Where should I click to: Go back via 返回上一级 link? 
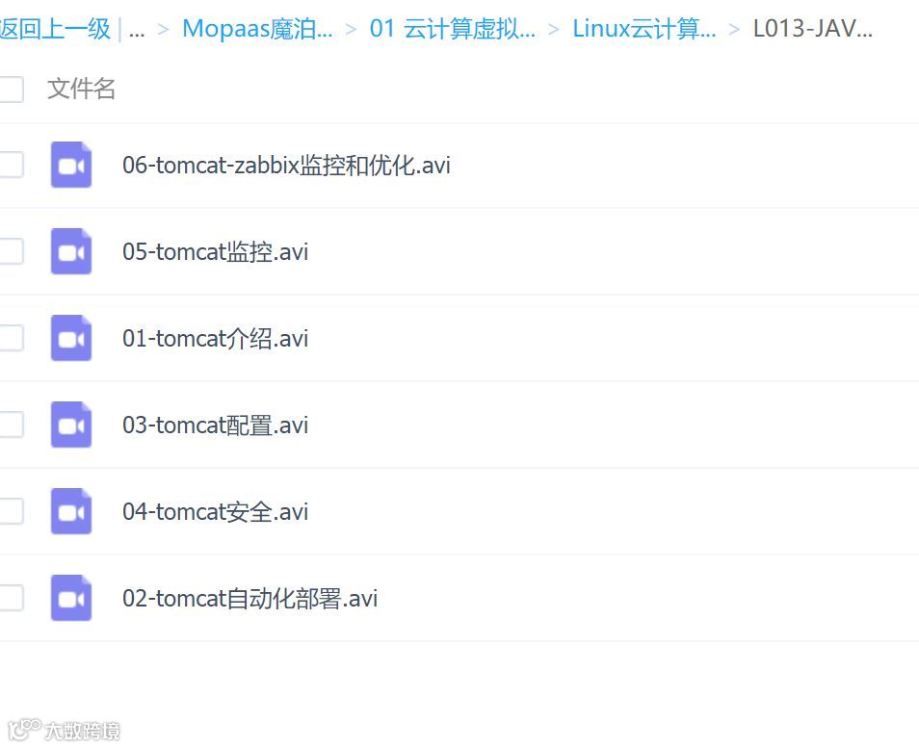coord(55,29)
